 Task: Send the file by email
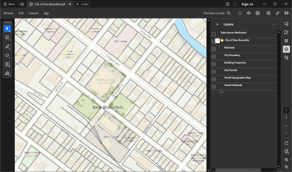(x=287, y=13)
